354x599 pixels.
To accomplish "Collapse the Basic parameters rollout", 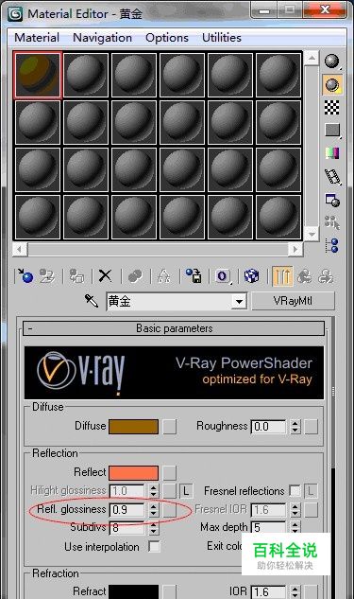I will (x=174, y=328).
